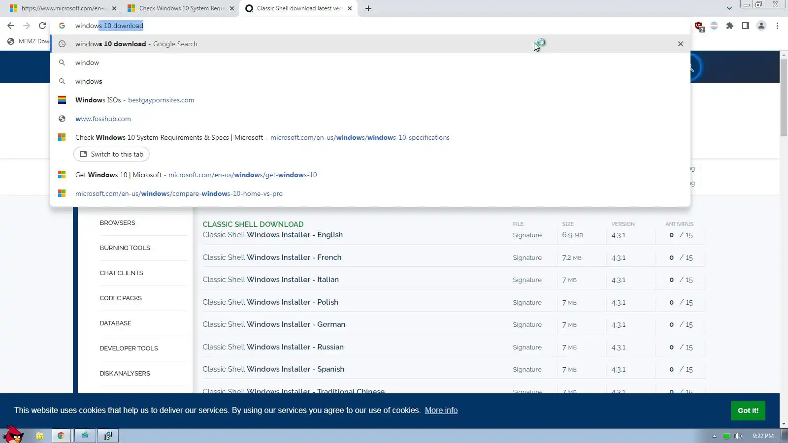
Task: Click the Google icon in the address bar
Action: tap(62, 26)
